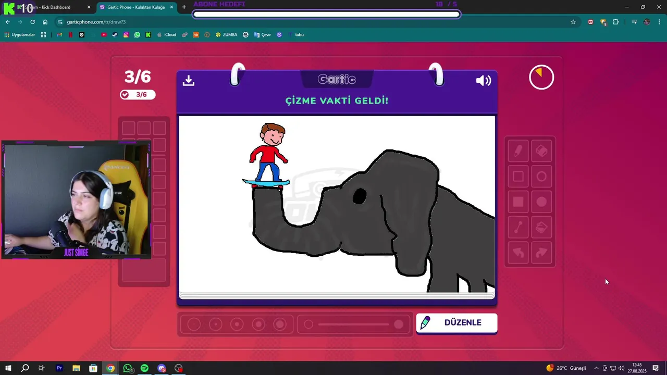Open the taskbar clock and date
The height and width of the screenshot is (375, 667).
click(x=637, y=368)
